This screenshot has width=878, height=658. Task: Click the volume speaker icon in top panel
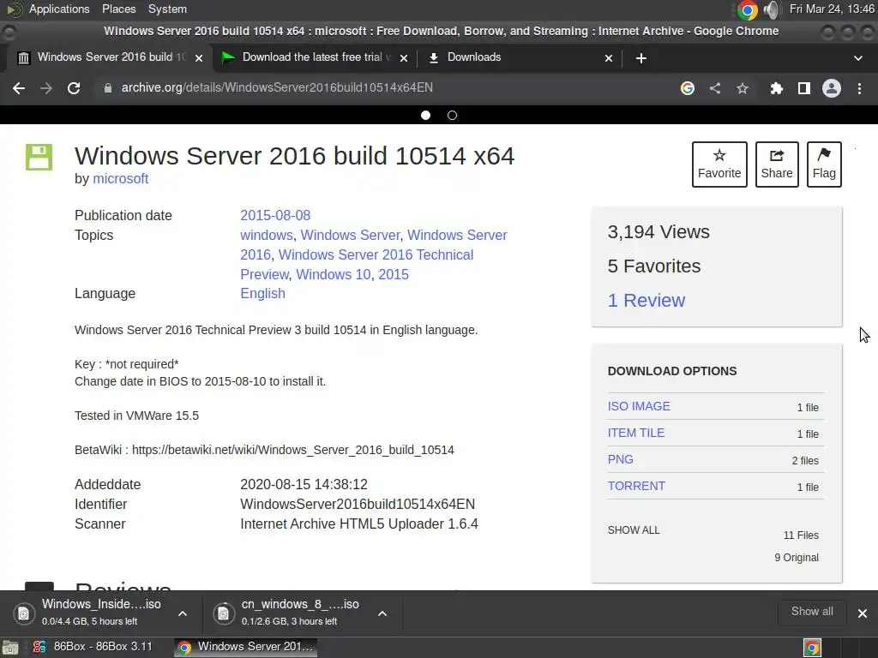tap(772, 9)
